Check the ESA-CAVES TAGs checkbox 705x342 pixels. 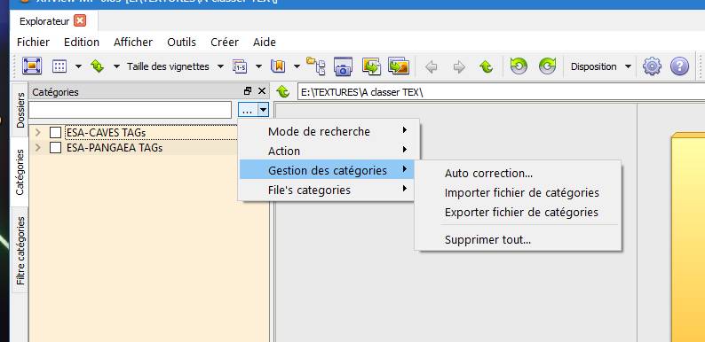(55, 132)
